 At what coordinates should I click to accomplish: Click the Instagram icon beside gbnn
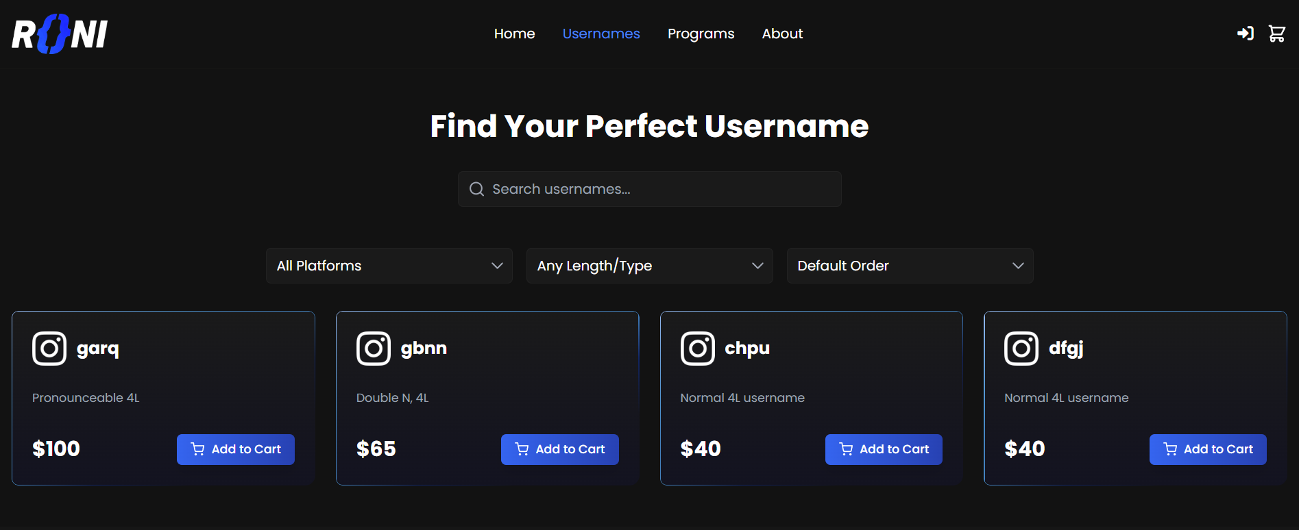[x=374, y=349]
